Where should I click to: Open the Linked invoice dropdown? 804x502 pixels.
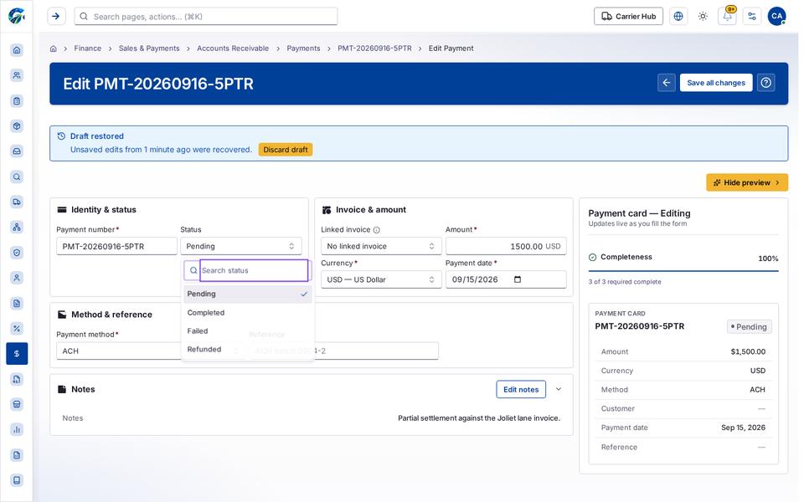point(381,246)
